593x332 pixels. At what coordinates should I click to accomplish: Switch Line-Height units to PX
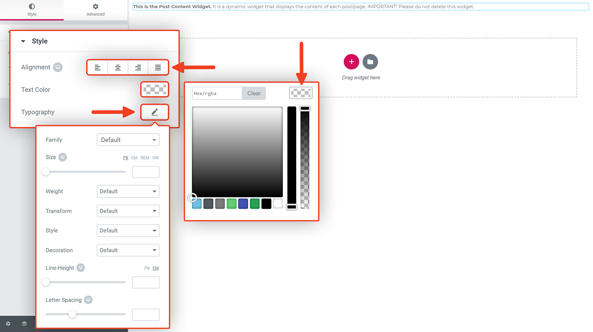click(147, 268)
